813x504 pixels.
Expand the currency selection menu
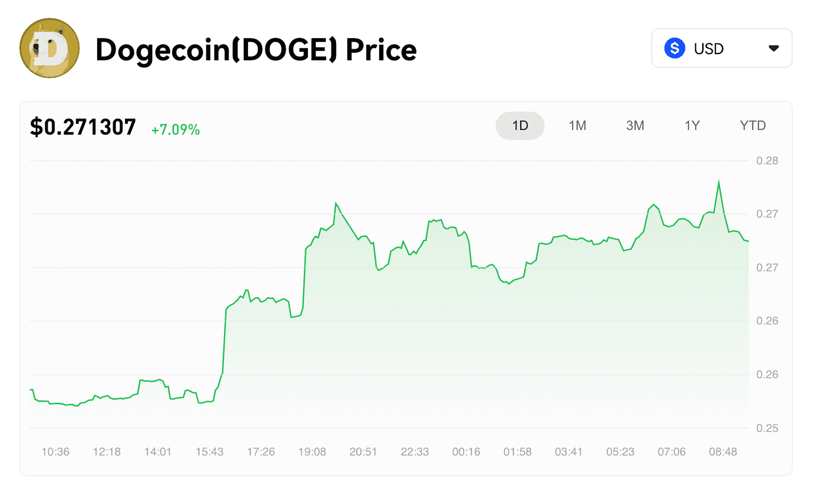coord(722,48)
